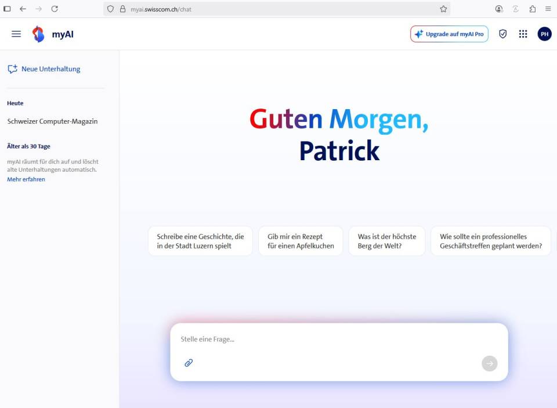557x408 pixels.
Task: Open Schweizer Computer-Magazin conversation
Action: coord(52,121)
